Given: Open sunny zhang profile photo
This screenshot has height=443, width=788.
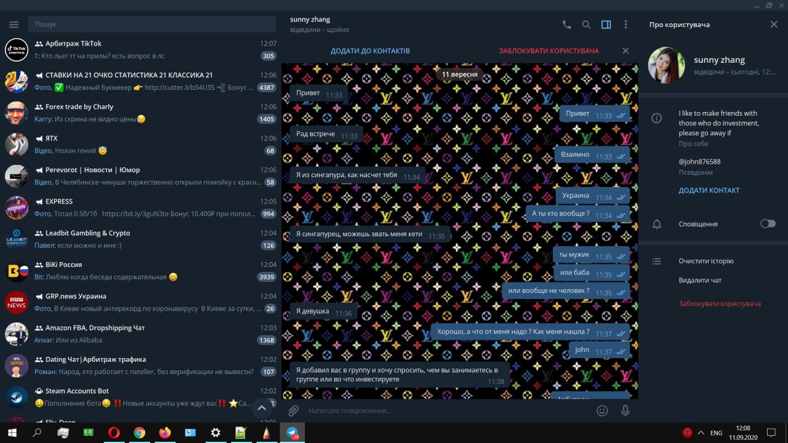Looking at the screenshot, I should 667,65.
